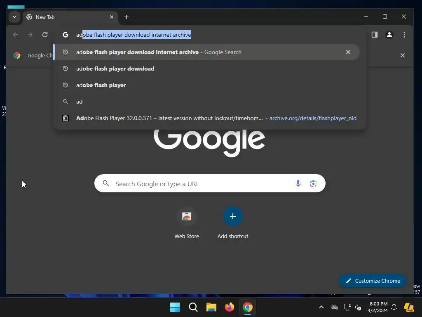Toggle the Chrome side panel icon
The image size is (422, 317).
(374, 35)
